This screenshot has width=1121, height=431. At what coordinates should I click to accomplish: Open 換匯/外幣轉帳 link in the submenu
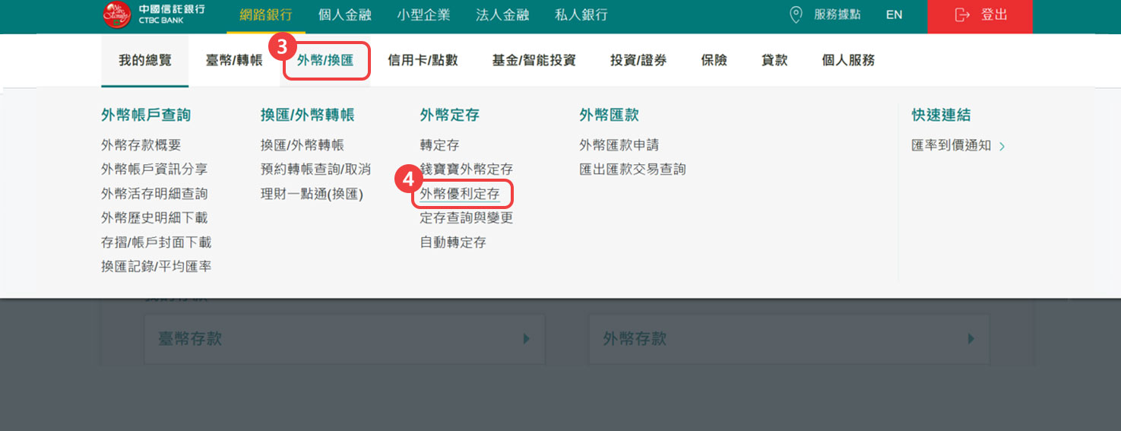pos(302,145)
